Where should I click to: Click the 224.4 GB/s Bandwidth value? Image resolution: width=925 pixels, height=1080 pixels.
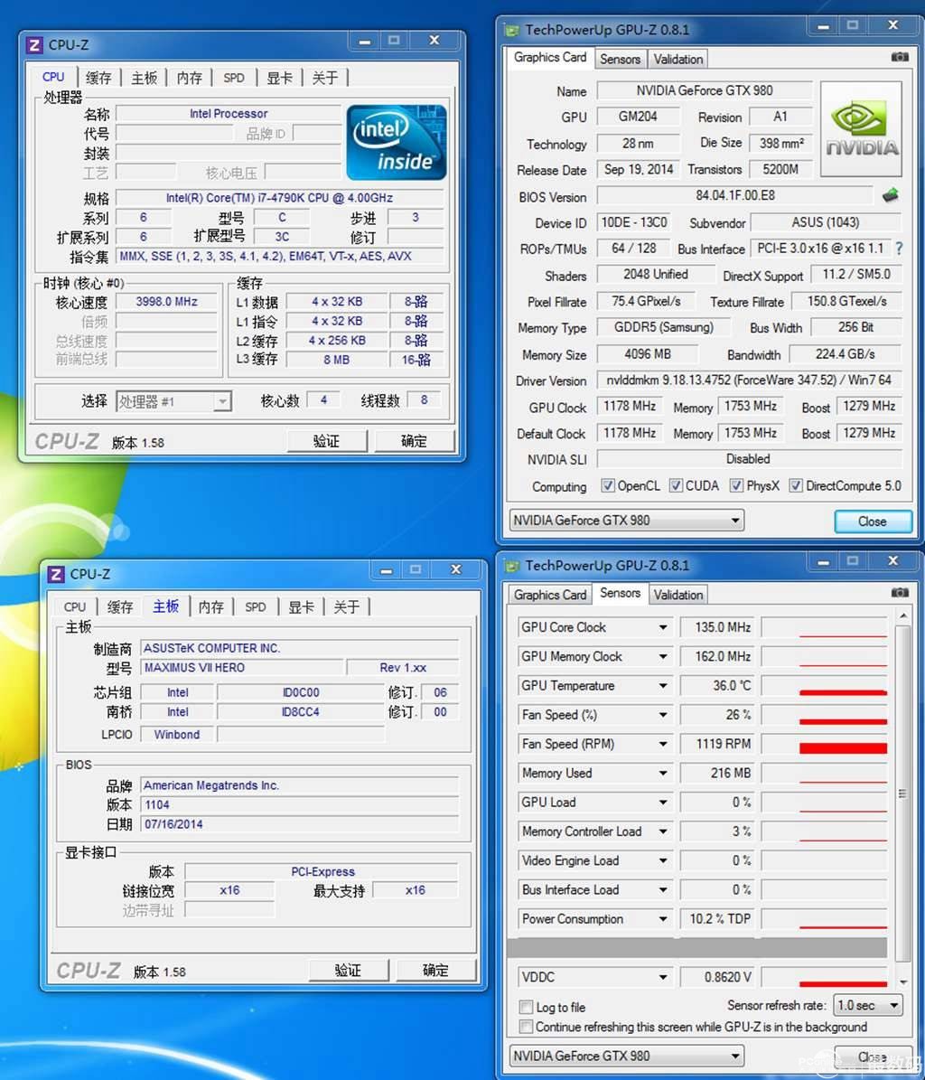tap(846, 354)
